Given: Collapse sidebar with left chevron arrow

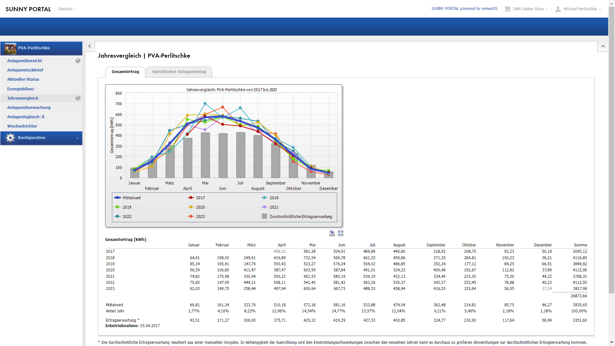Looking at the screenshot, I should point(90,46).
